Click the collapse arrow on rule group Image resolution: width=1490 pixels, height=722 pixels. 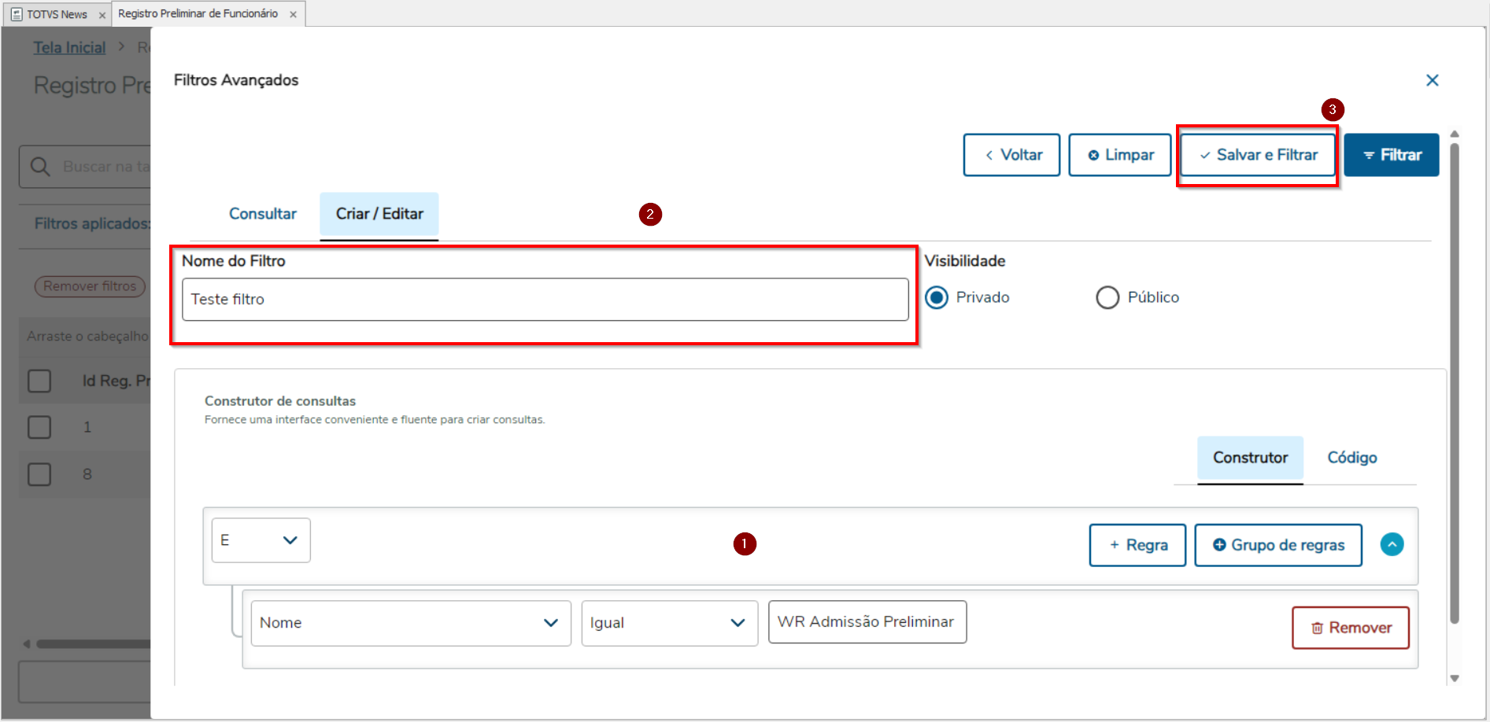(1392, 544)
